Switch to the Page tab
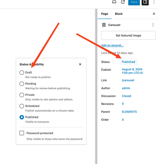The image size is (159, 164). point(105,14)
